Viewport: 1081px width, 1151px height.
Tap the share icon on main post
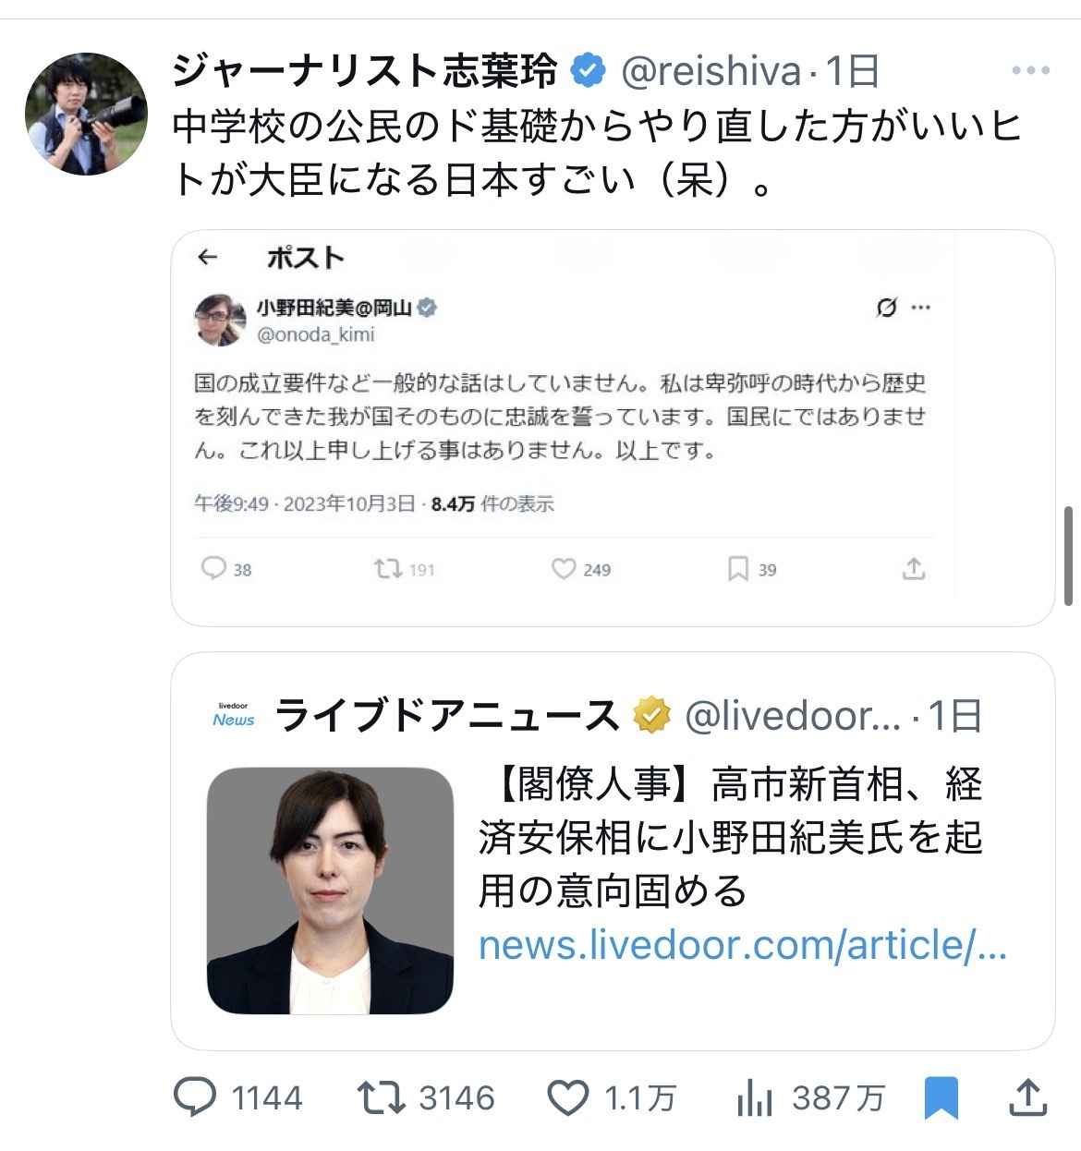[x=1027, y=1097]
